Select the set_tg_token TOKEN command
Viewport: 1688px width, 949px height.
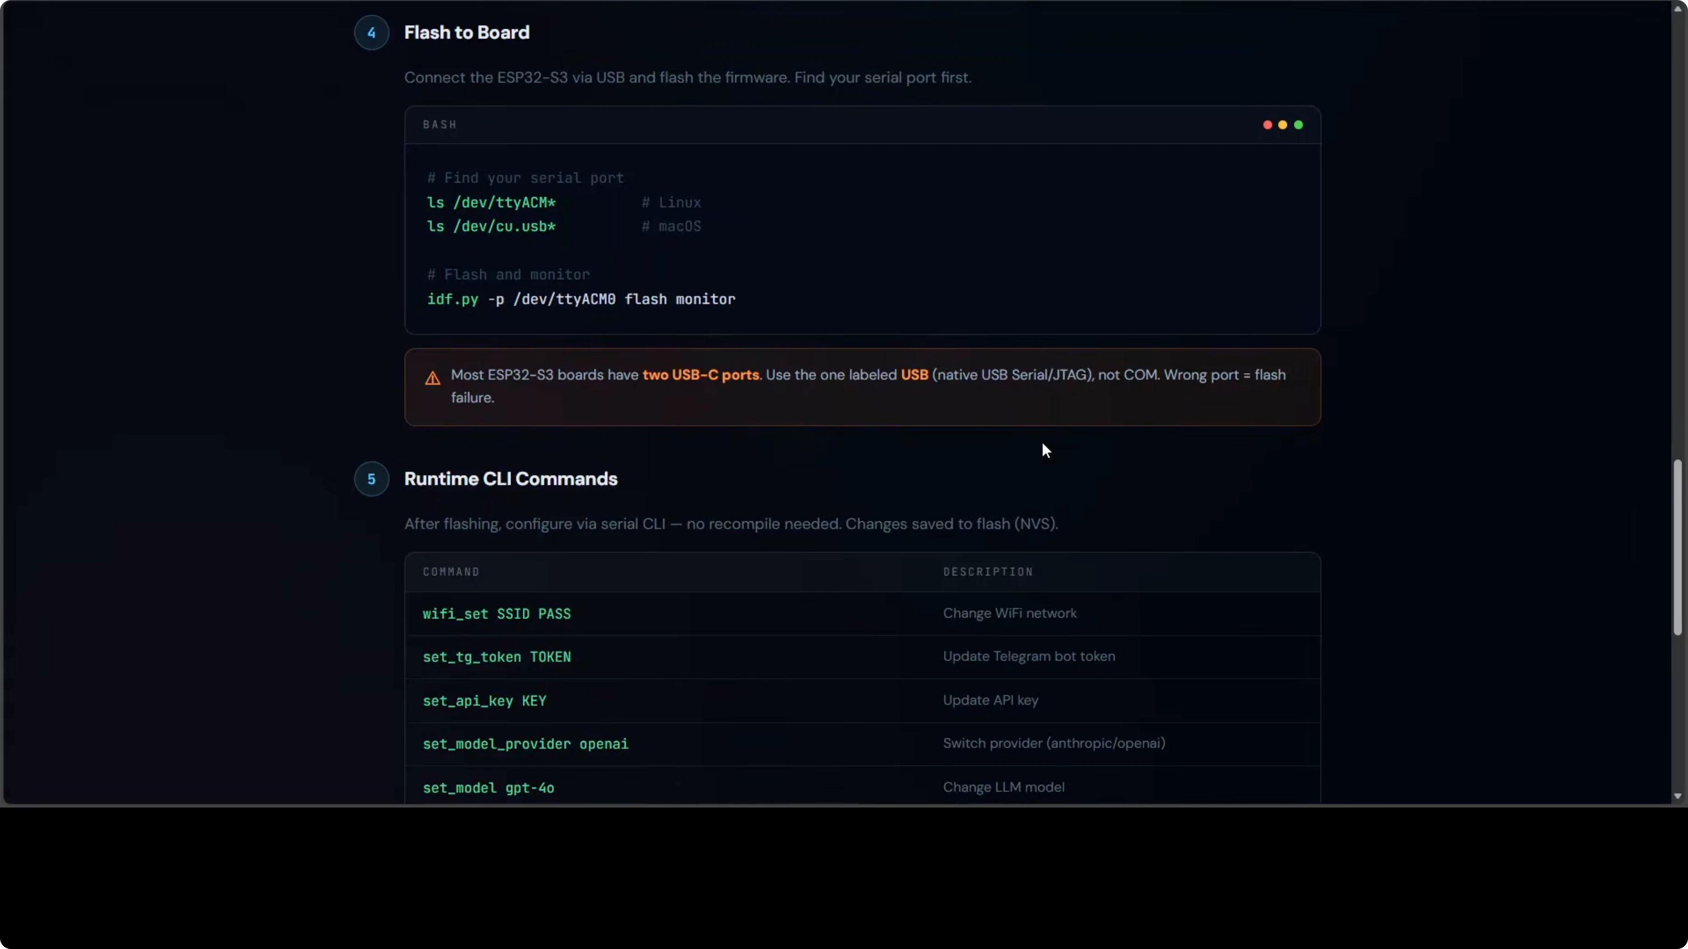[x=497, y=657]
